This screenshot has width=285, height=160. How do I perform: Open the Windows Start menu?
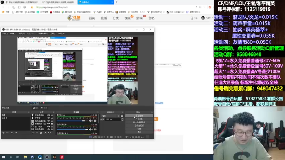(4, 157)
